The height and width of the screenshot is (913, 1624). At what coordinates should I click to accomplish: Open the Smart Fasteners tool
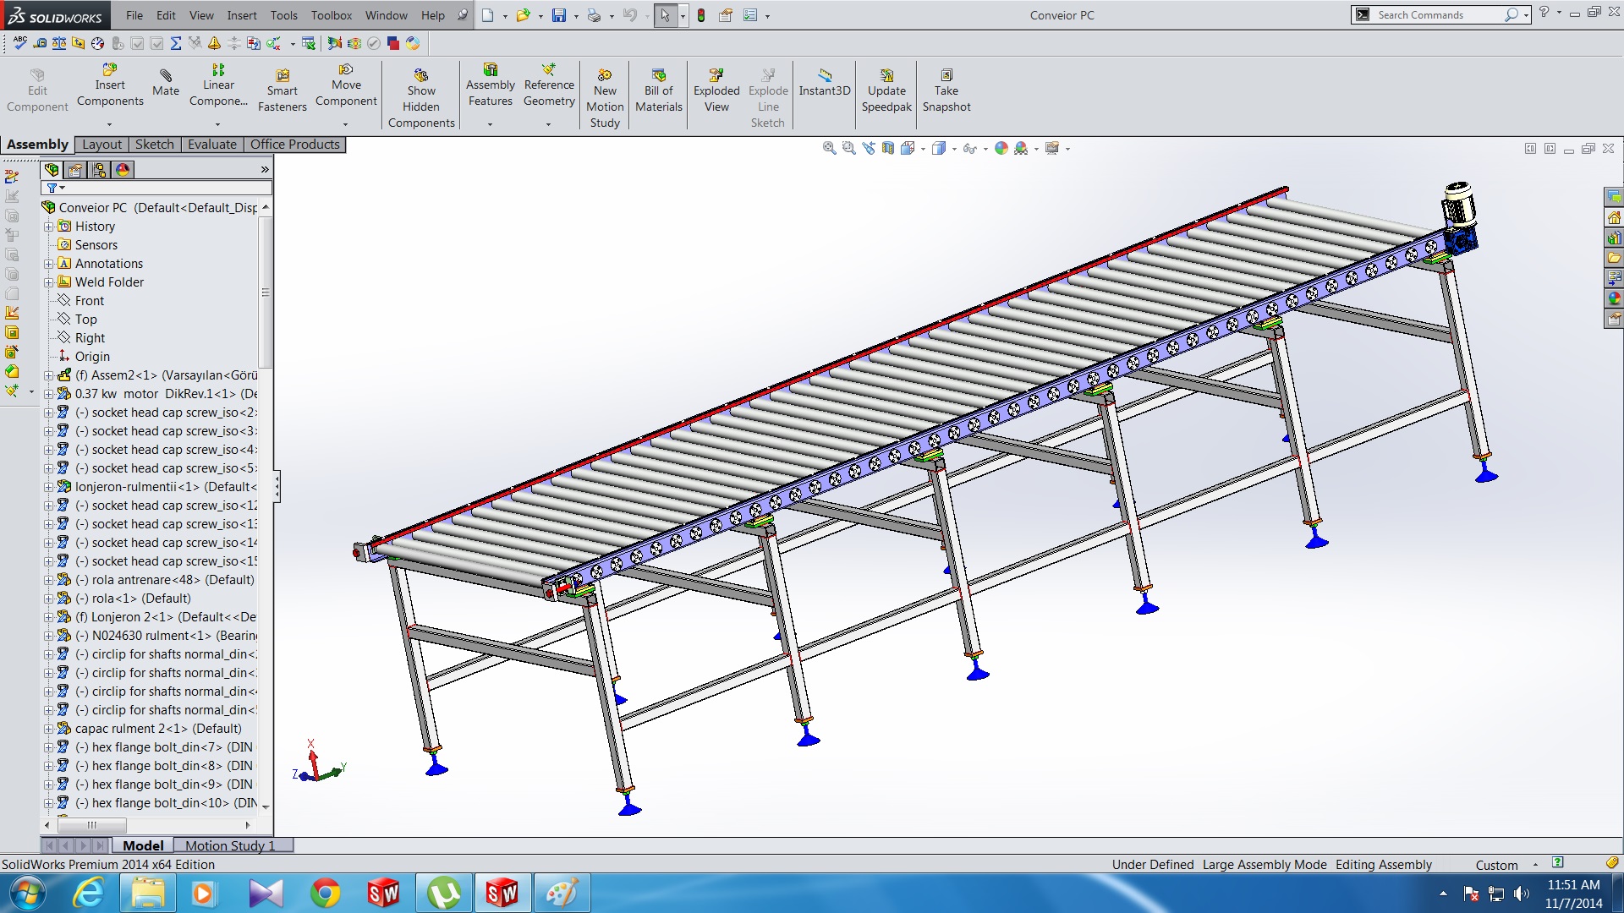[283, 75]
